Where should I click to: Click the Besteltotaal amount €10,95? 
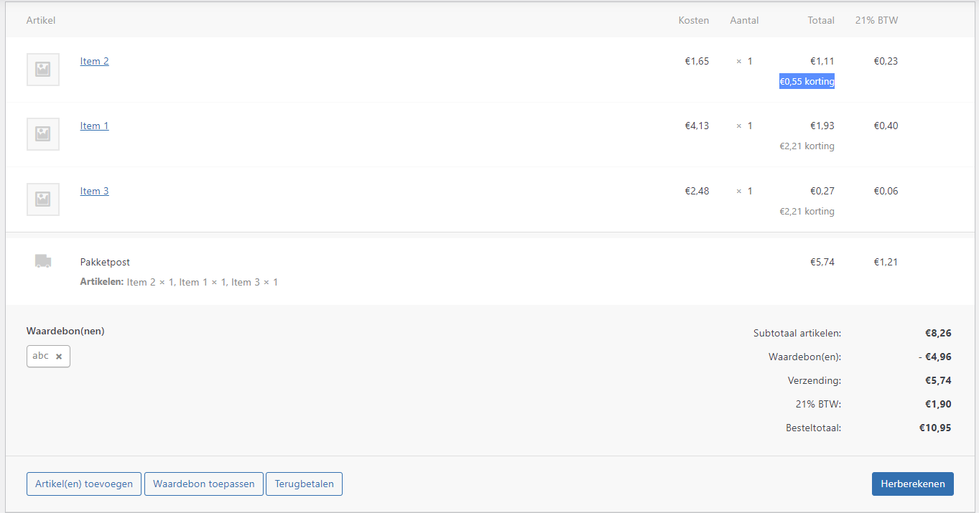pos(936,428)
